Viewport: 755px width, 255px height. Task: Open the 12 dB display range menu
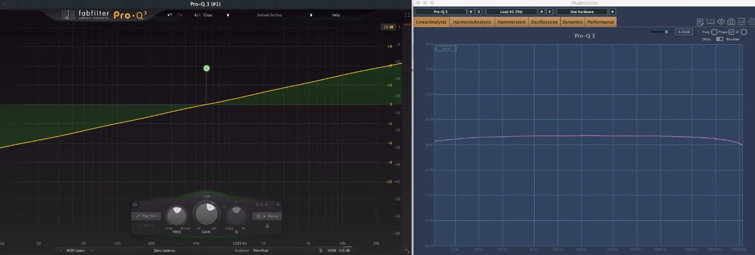(388, 27)
